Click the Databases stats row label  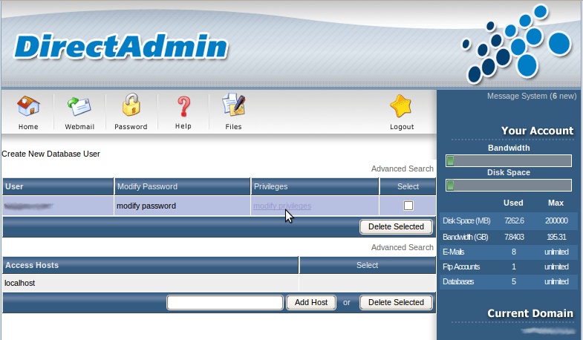click(458, 281)
